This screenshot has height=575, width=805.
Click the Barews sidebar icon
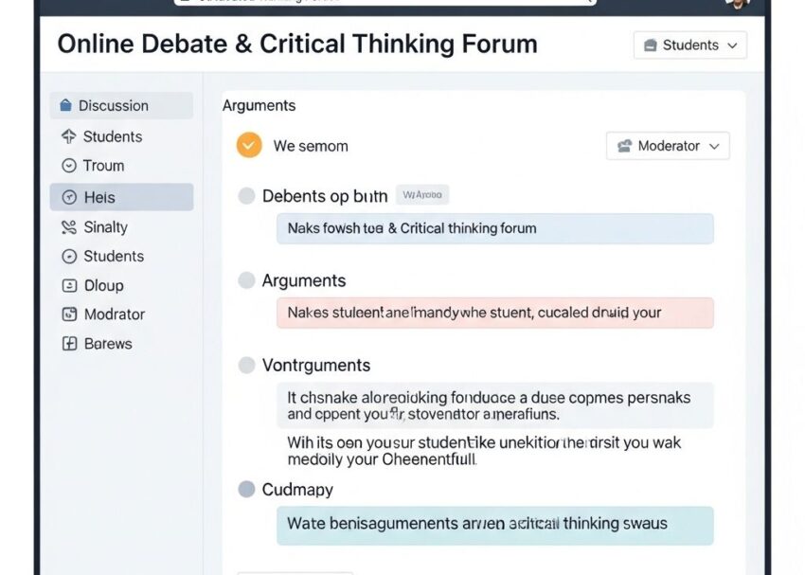(x=68, y=344)
